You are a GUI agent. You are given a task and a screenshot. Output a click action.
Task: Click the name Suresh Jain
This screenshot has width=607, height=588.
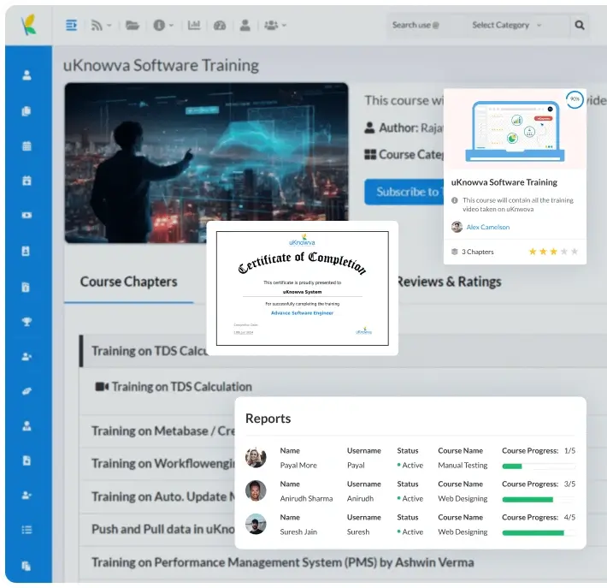point(298,532)
